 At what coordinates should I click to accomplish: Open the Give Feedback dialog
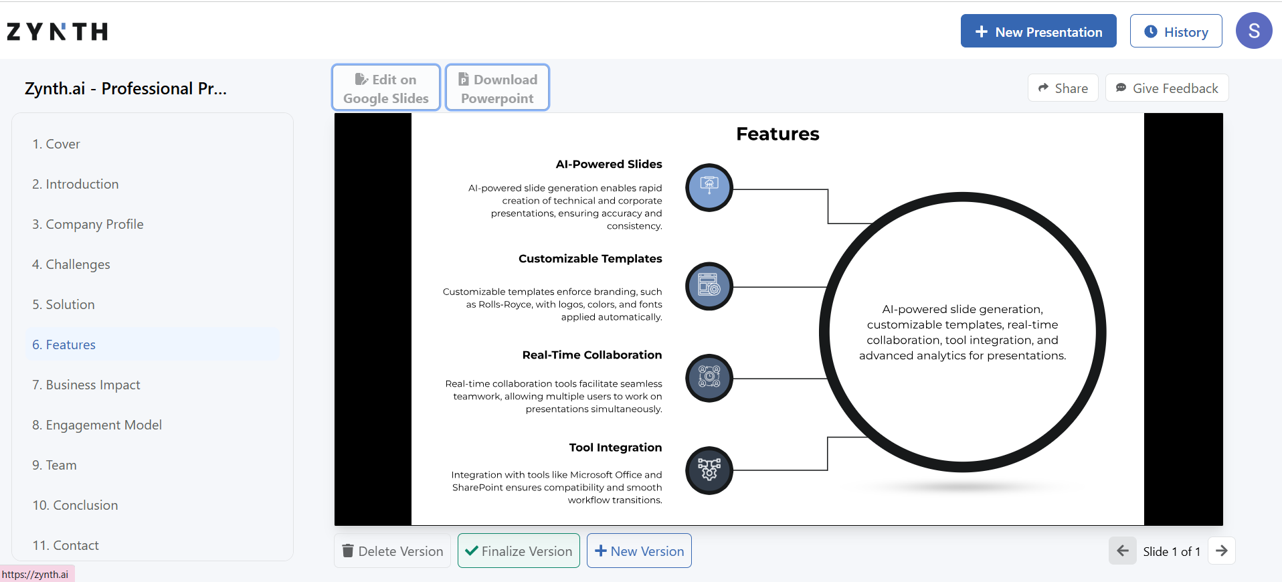(x=1166, y=88)
